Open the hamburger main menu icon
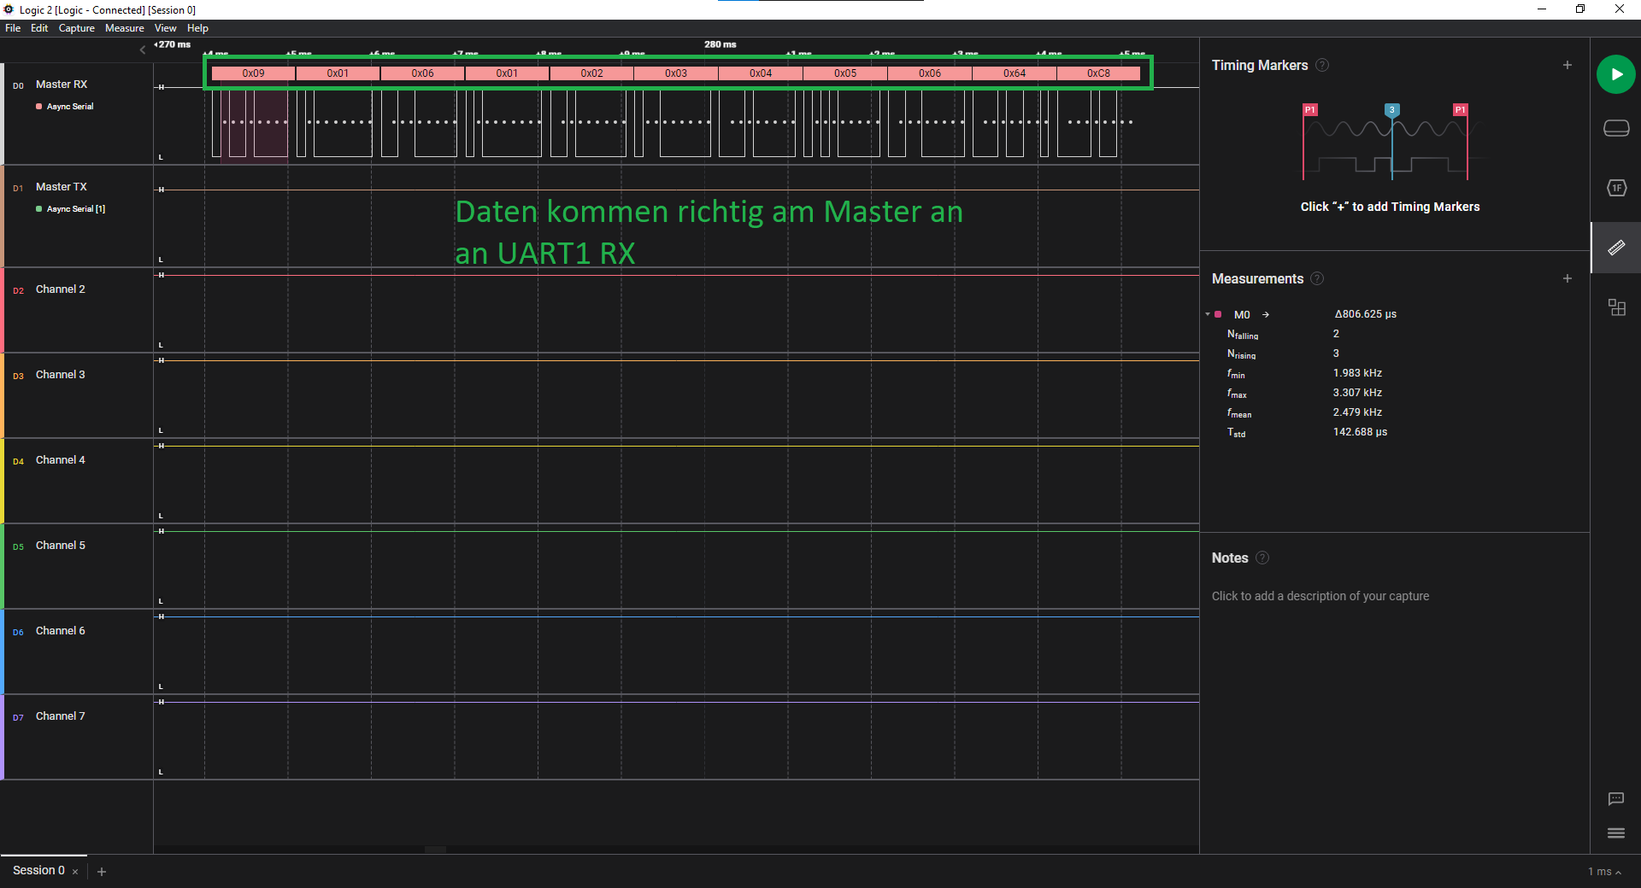 tap(1615, 833)
